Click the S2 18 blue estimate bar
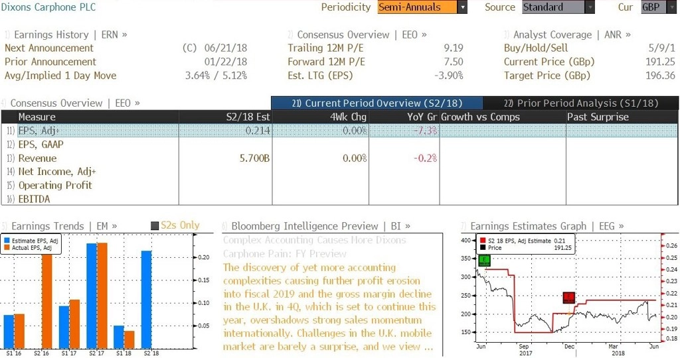680x358 pixels. (147, 300)
